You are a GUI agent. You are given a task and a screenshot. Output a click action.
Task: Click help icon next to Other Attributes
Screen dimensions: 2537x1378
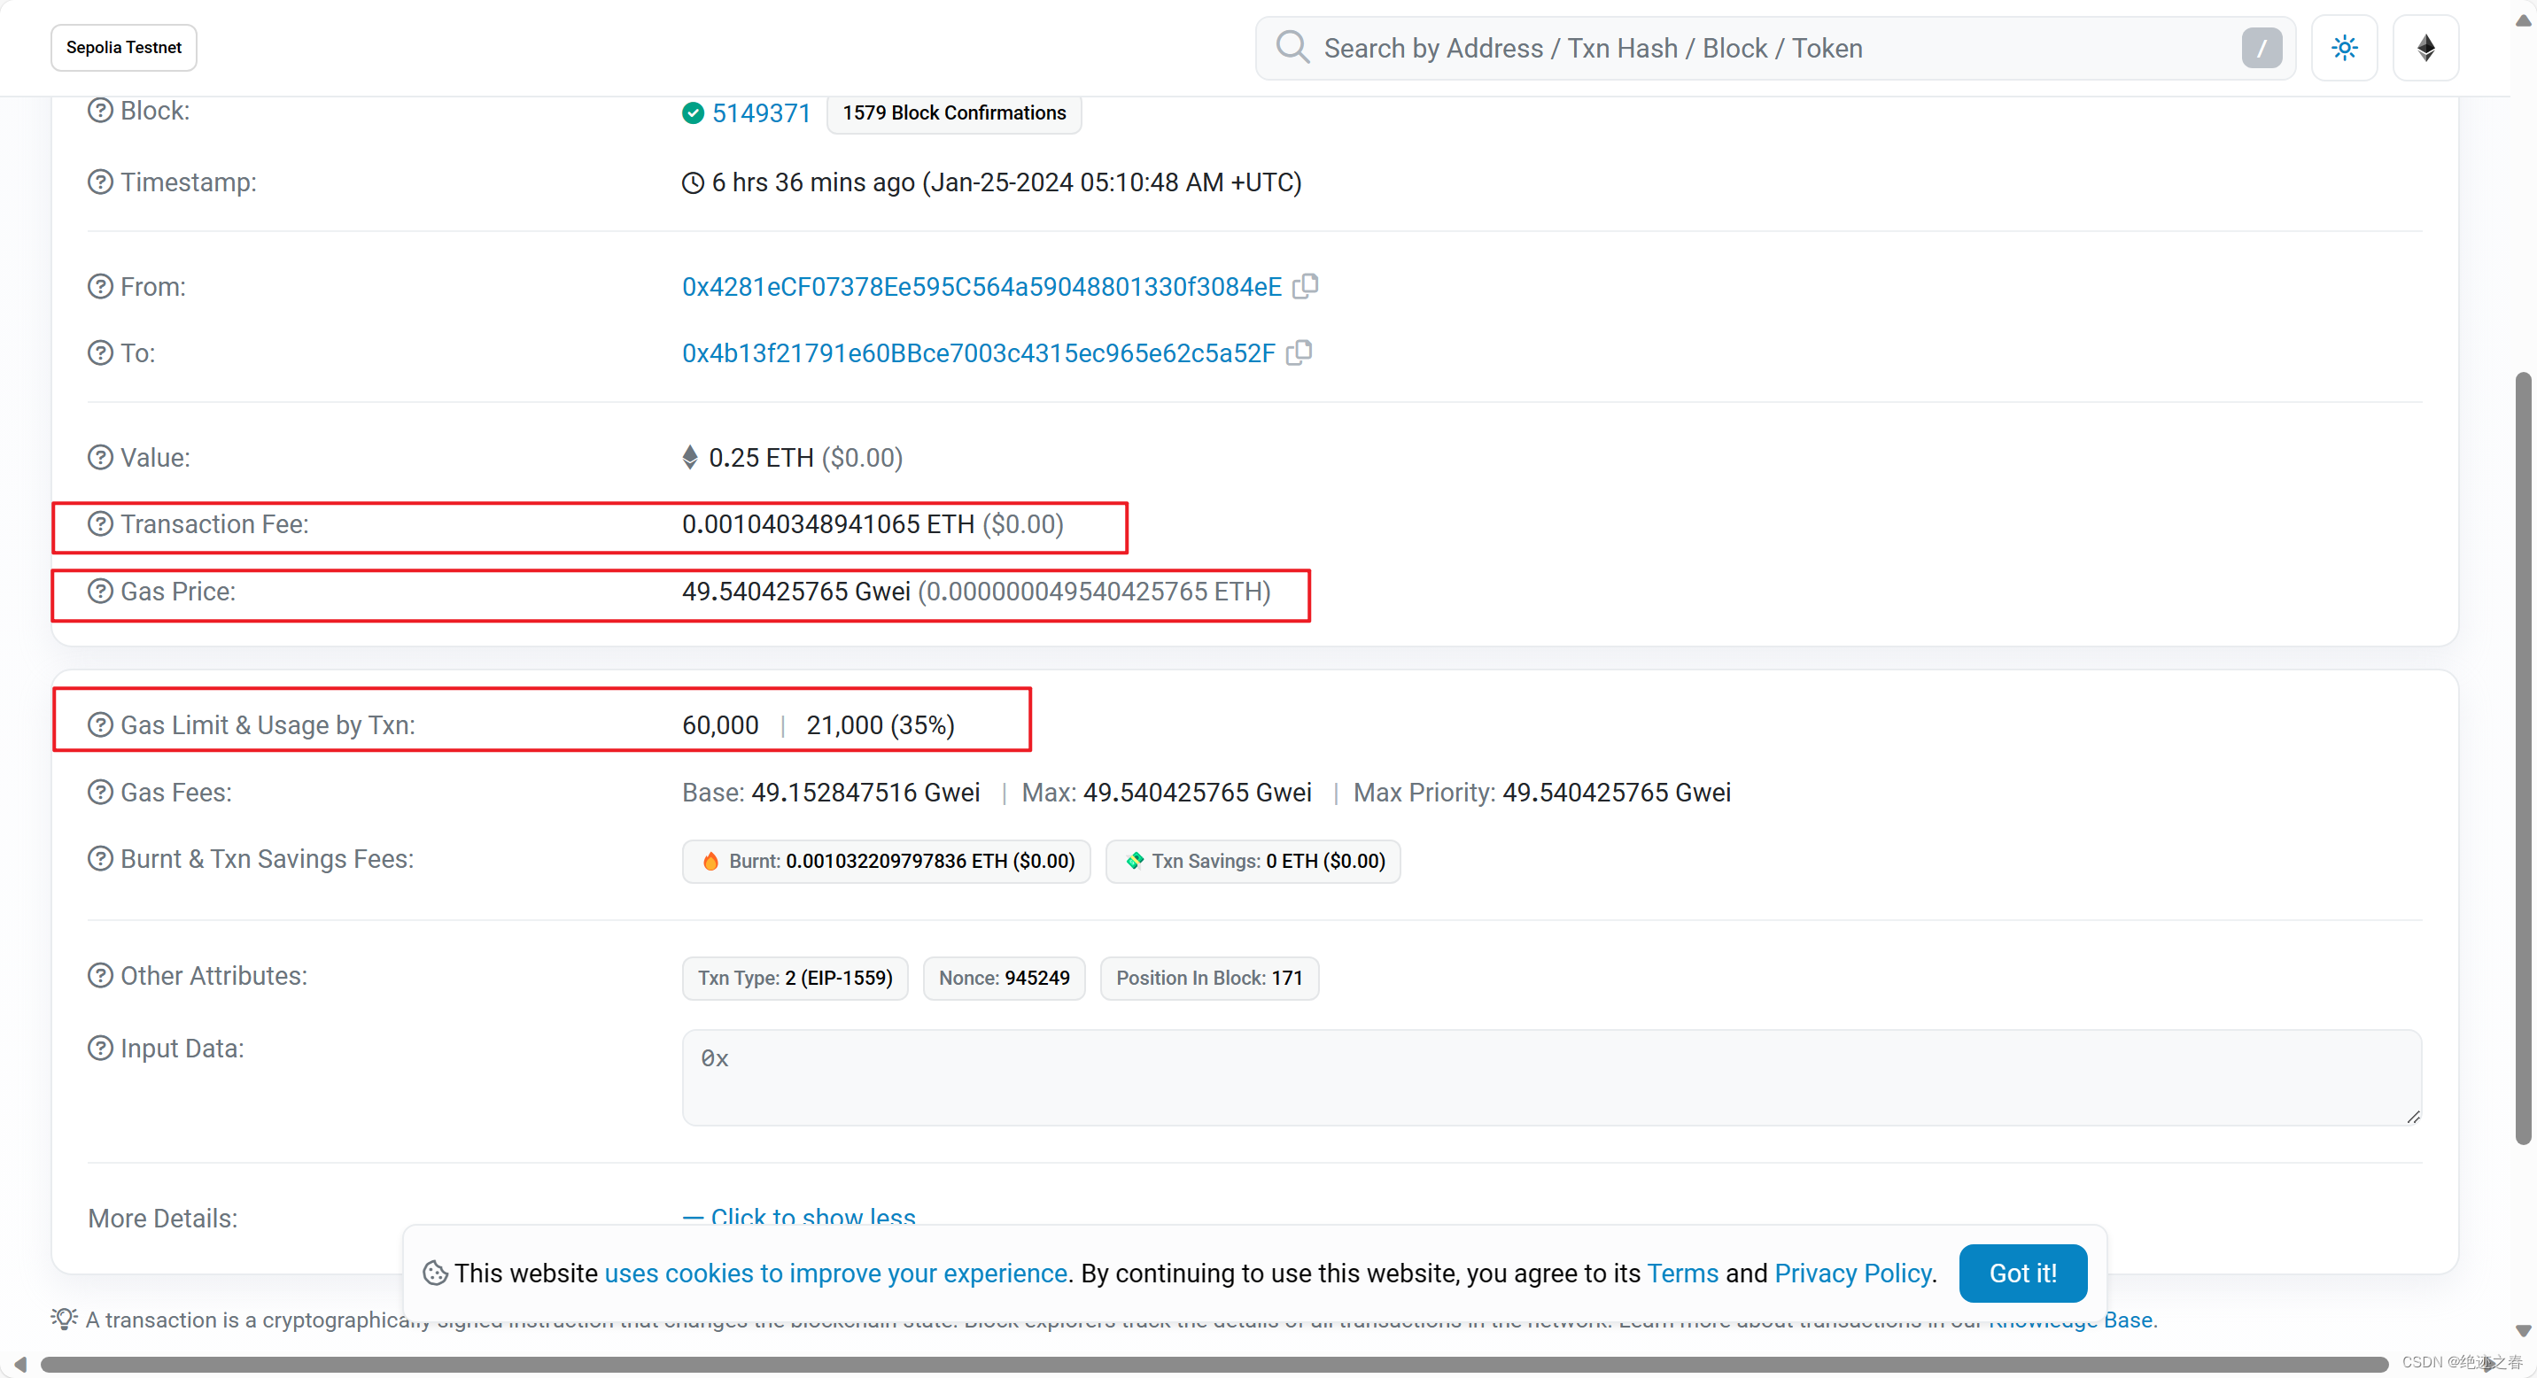pos(100,975)
